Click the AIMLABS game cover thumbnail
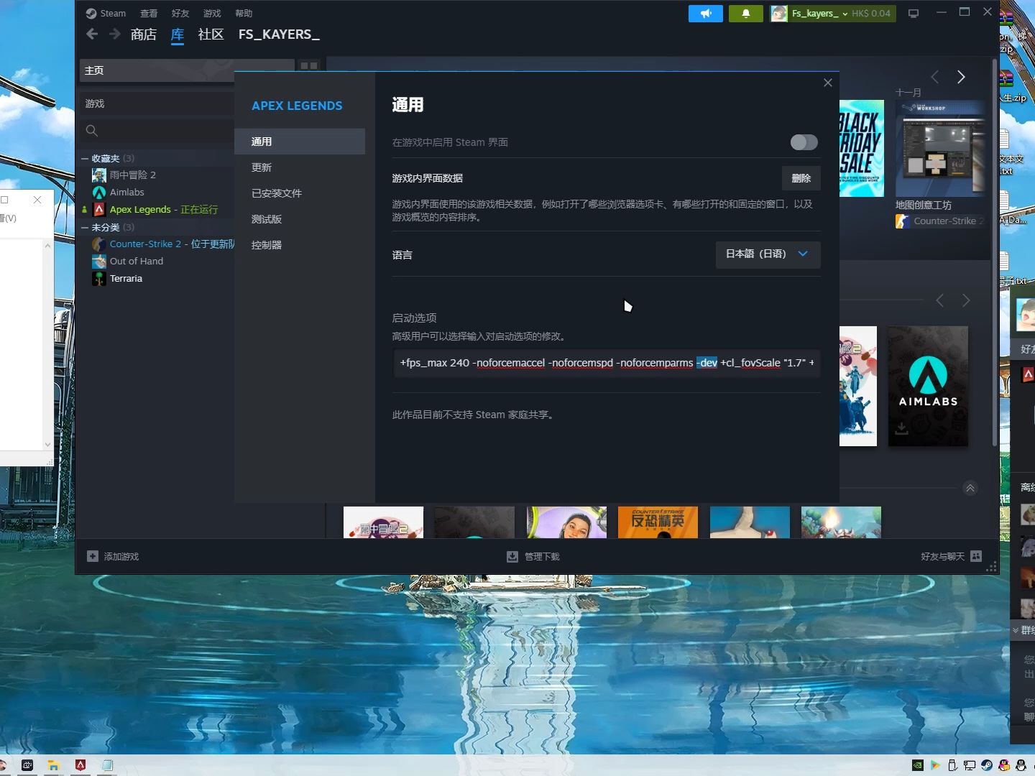This screenshot has width=1035, height=776. point(928,386)
